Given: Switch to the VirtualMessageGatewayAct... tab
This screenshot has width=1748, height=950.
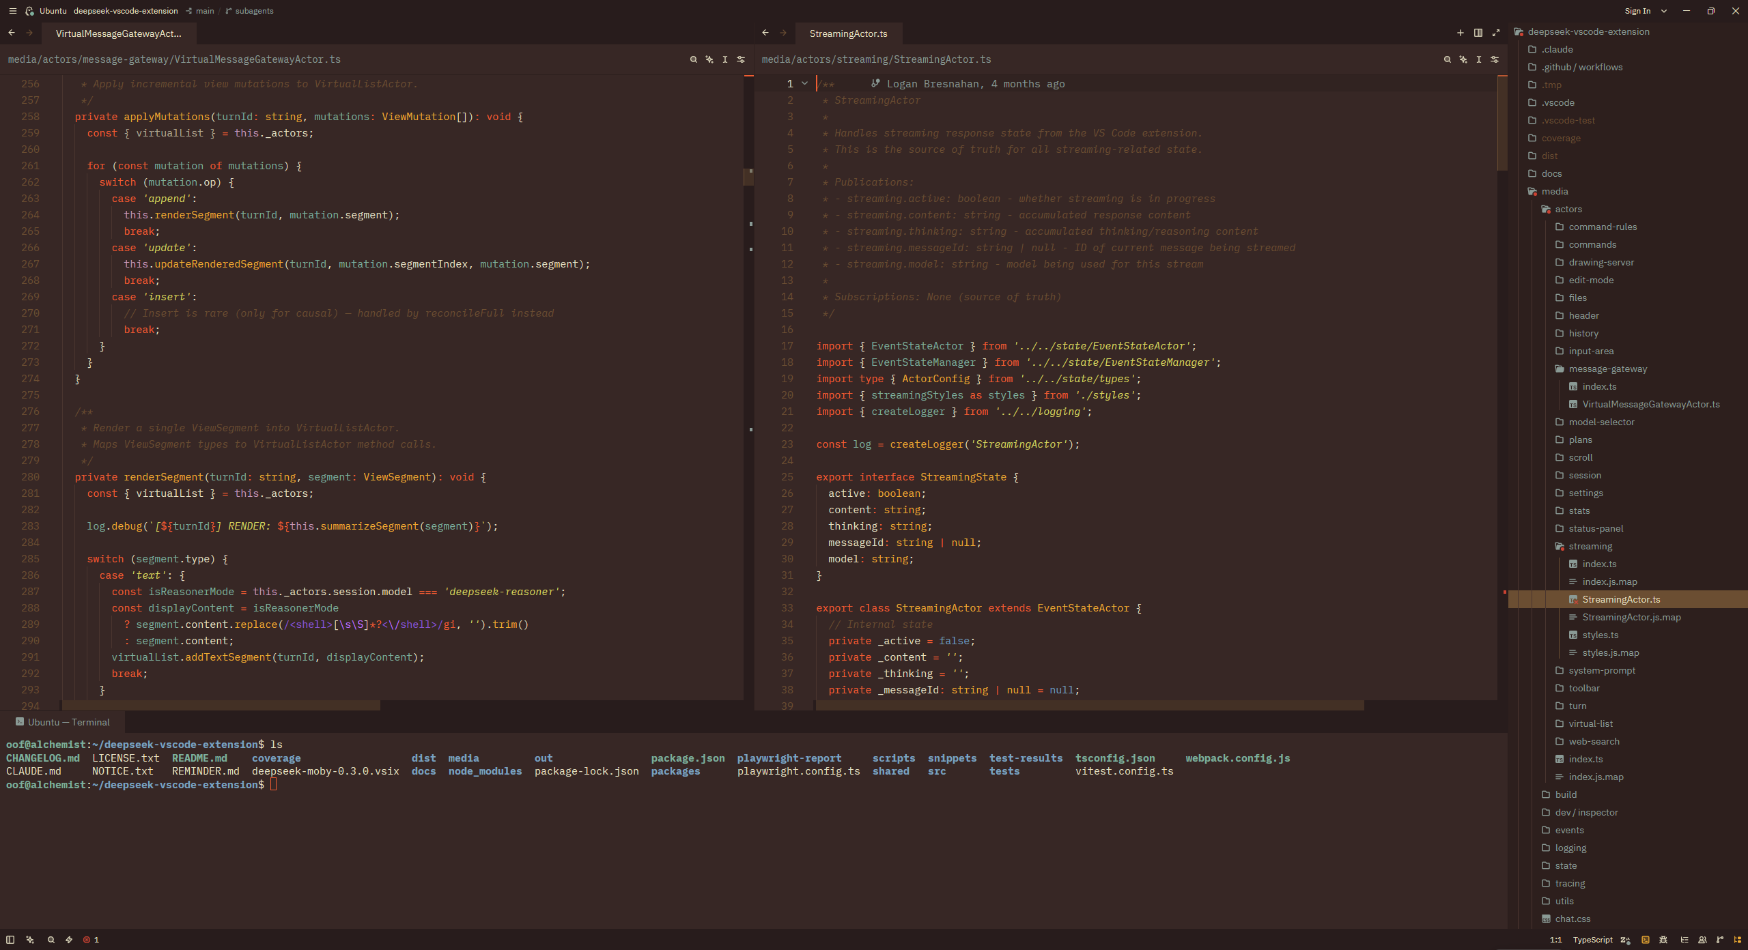Looking at the screenshot, I should 119,33.
